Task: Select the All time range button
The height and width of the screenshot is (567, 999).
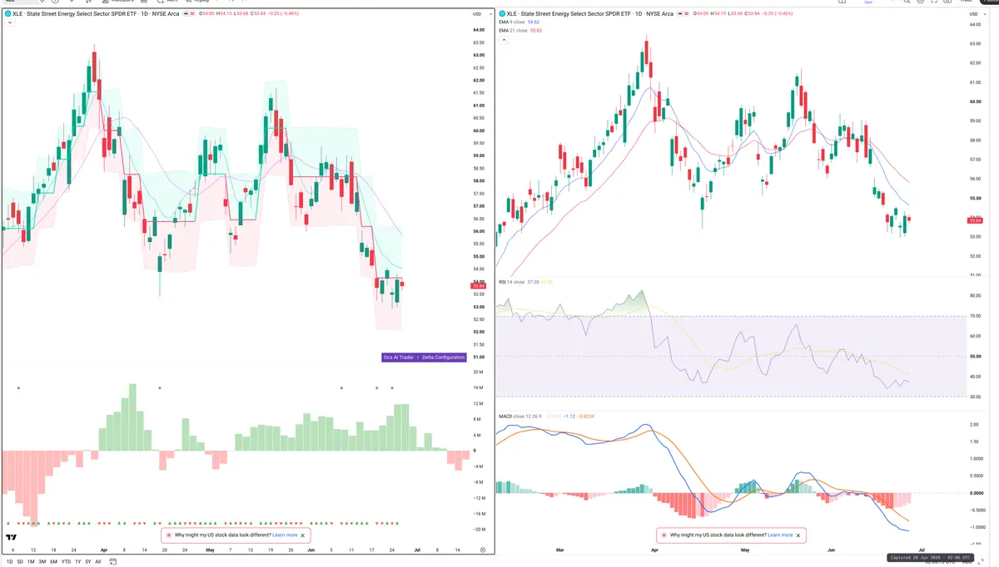Action: click(98, 561)
